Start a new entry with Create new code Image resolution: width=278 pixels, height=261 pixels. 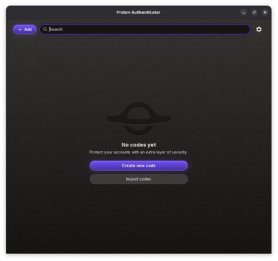(139, 165)
